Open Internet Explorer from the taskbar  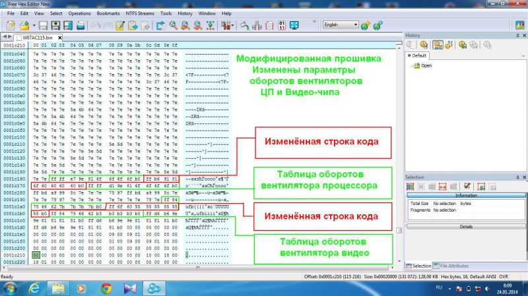point(34,289)
